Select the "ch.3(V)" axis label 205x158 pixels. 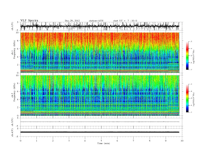pyautogui.click(x=12, y=122)
